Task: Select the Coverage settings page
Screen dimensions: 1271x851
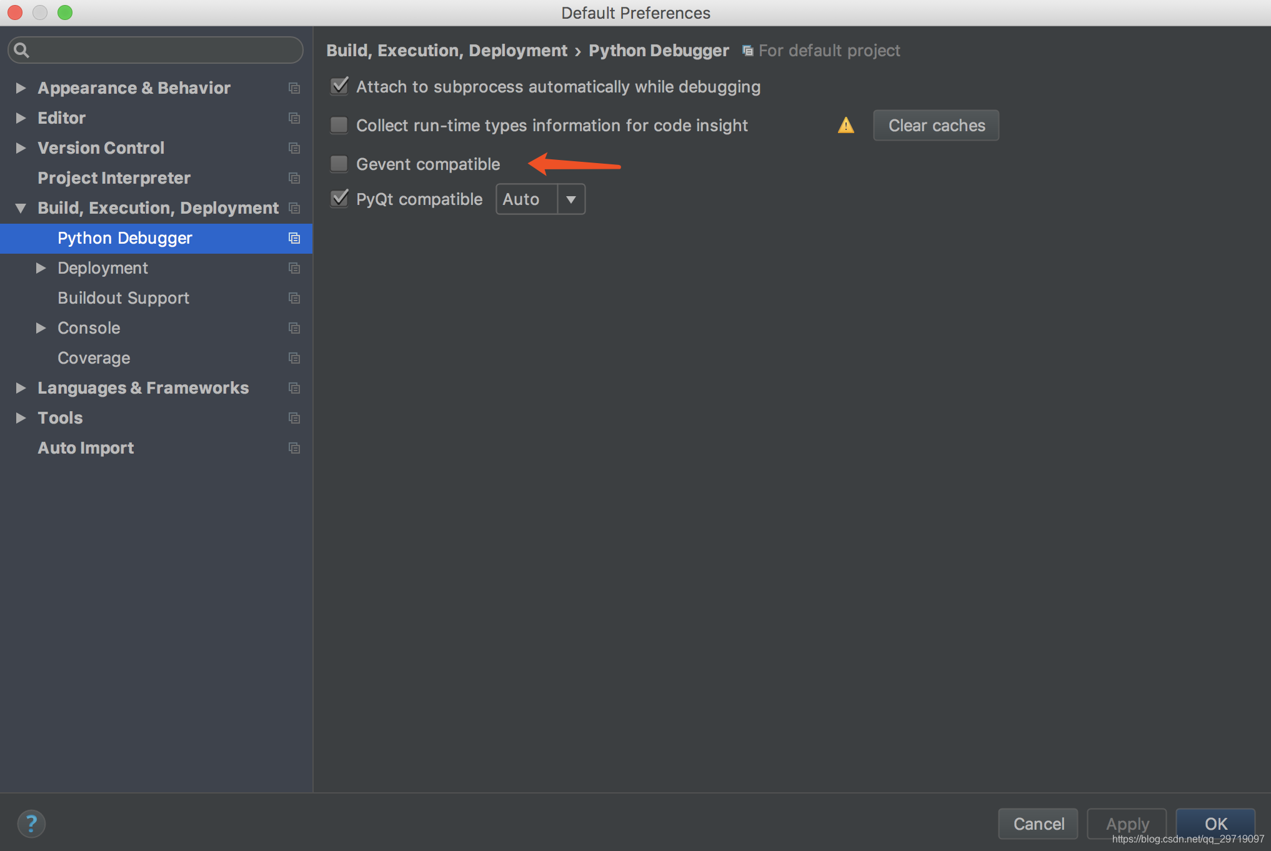Action: click(94, 357)
